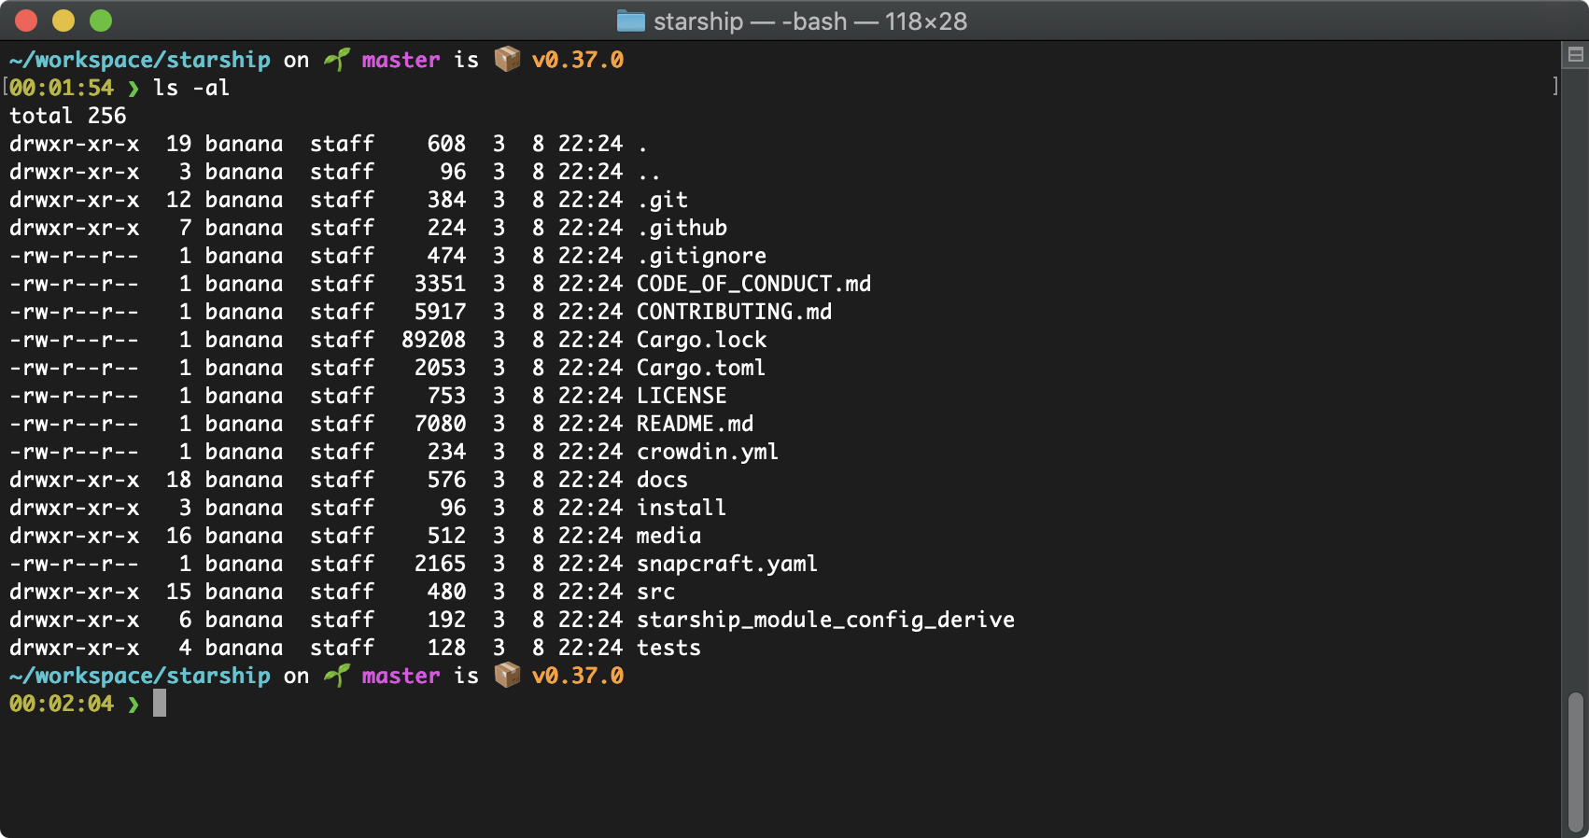Click the window title 'starship — -bash — 118×28'

point(809,21)
